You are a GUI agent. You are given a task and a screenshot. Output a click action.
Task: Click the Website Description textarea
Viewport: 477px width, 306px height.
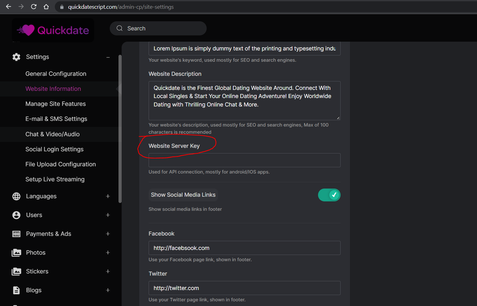(244, 101)
